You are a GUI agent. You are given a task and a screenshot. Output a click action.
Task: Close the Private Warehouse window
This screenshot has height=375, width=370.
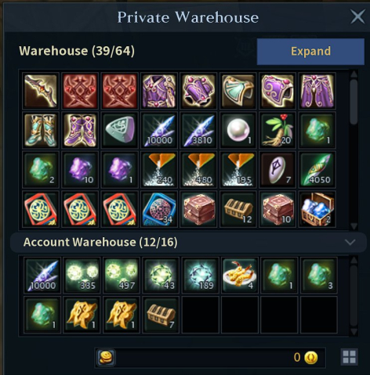click(357, 17)
